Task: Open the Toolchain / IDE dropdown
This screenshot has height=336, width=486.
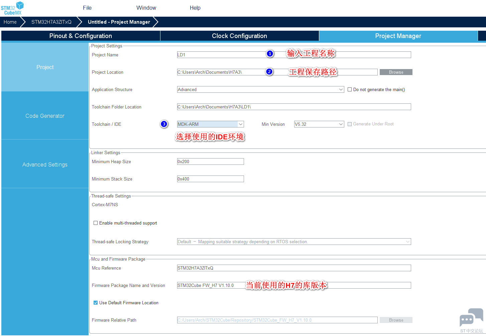Action: pos(210,124)
